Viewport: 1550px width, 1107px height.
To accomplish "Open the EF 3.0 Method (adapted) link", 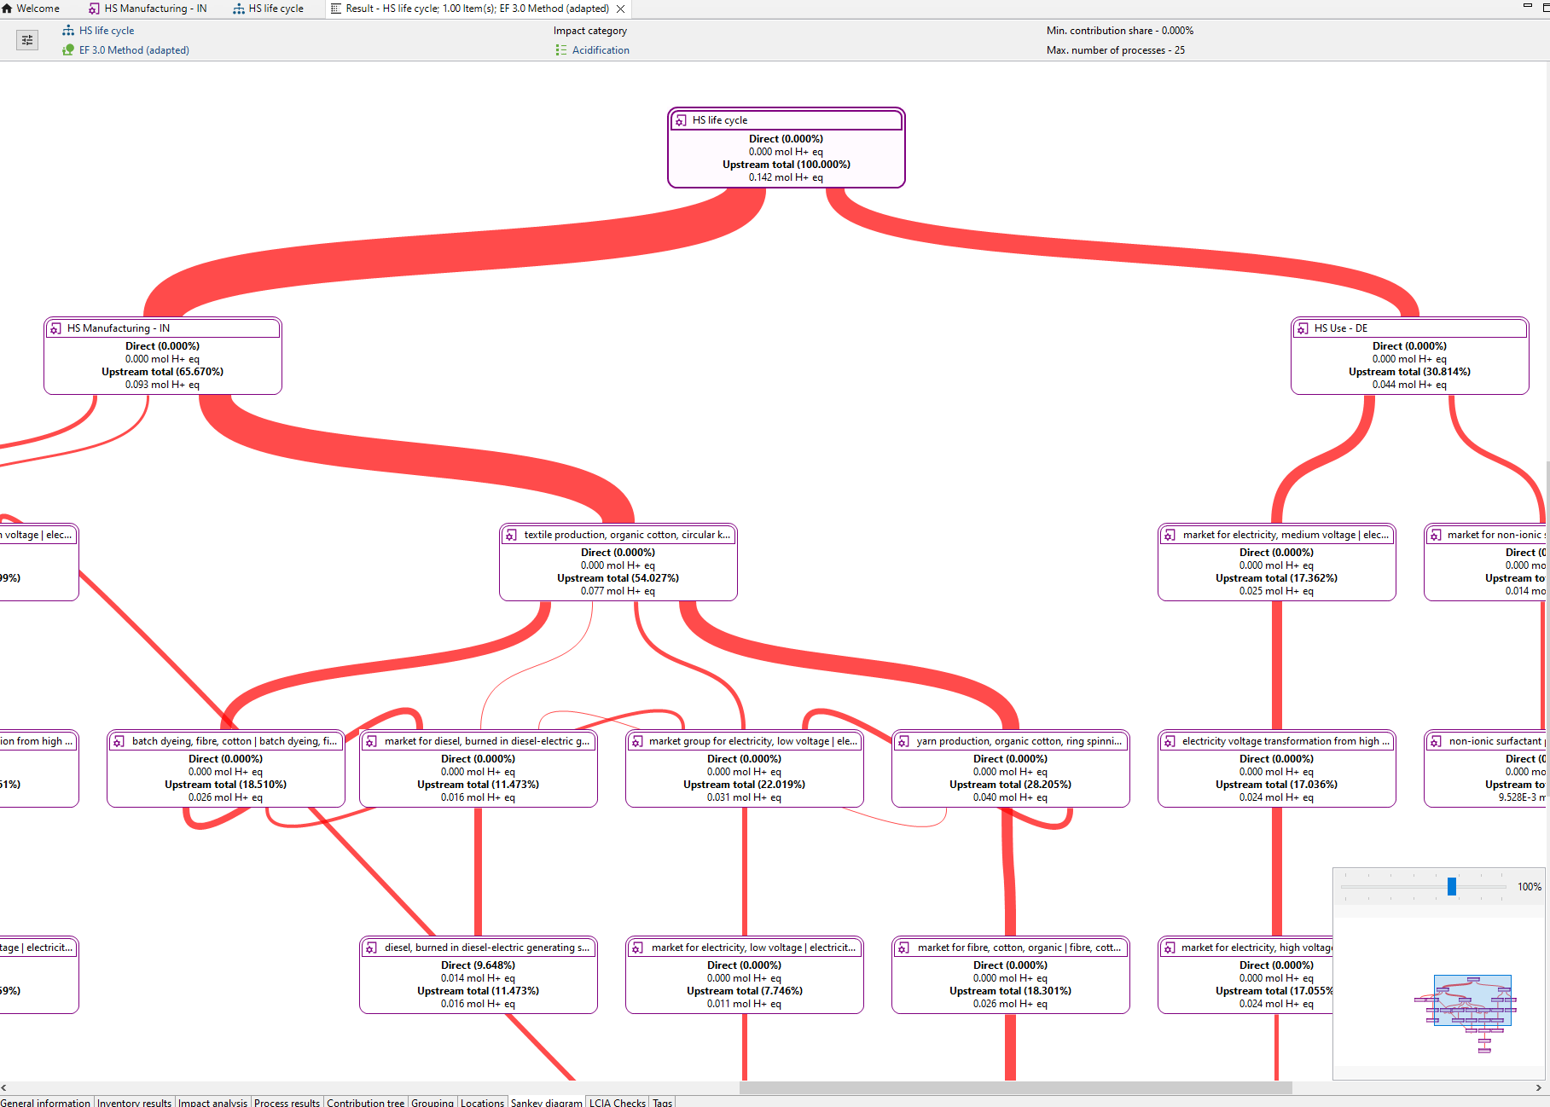I will pos(134,50).
